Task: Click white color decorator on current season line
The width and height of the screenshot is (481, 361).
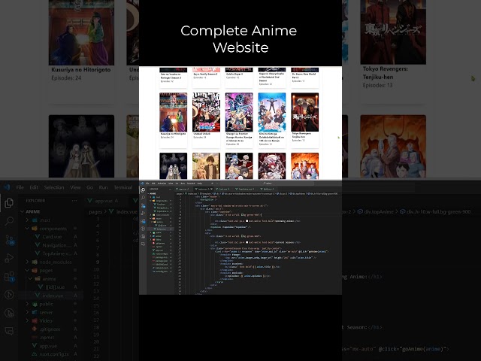Action: point(247,242)
